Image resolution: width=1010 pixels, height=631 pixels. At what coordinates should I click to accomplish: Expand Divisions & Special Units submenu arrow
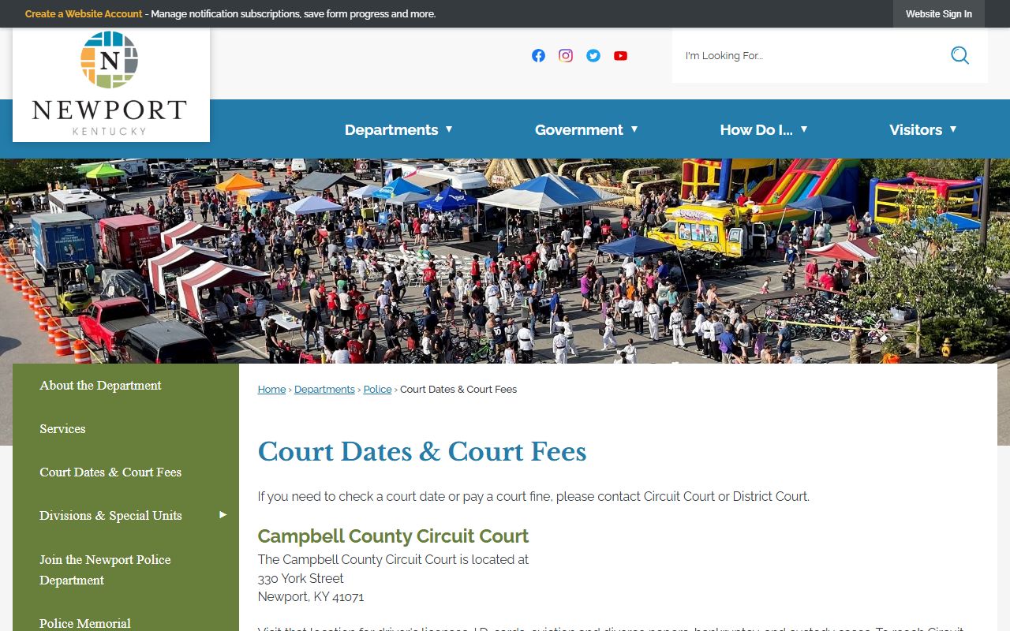[223, 515]
